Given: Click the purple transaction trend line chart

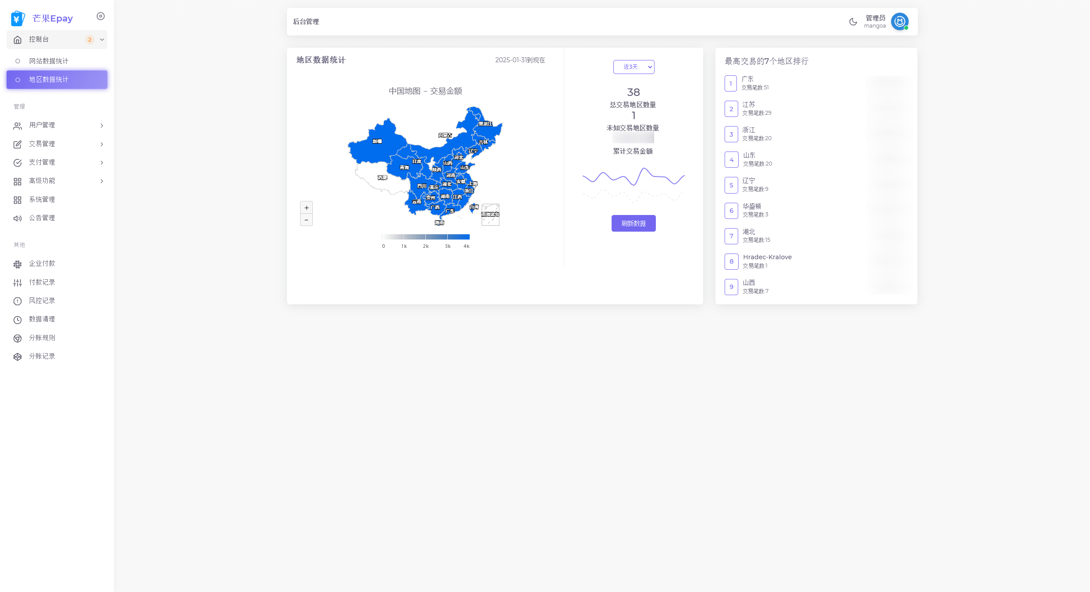Looking at the screenshot, I should click(x=633, y=177).
